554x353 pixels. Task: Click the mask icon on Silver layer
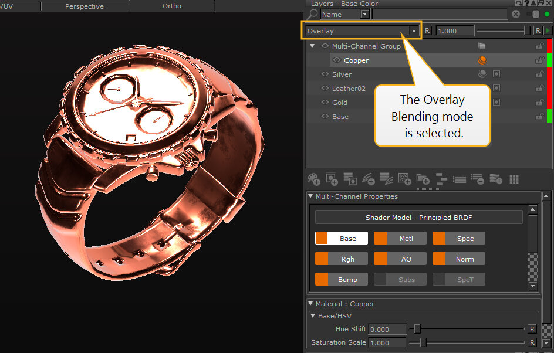pyautogui.click(x=496, y=74)
